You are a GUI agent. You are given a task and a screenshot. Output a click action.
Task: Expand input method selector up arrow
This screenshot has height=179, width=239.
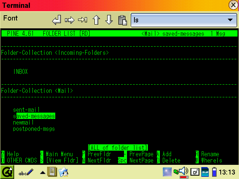(x=43, y=172)
